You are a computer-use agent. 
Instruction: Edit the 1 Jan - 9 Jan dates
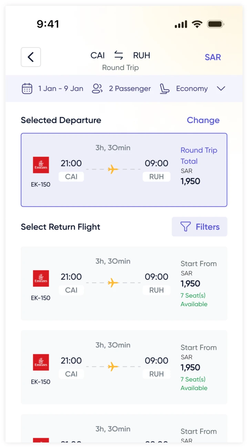click(x=61, y=89)
